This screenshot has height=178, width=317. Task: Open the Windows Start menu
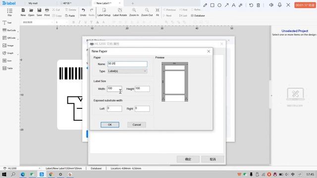(4, 175)
